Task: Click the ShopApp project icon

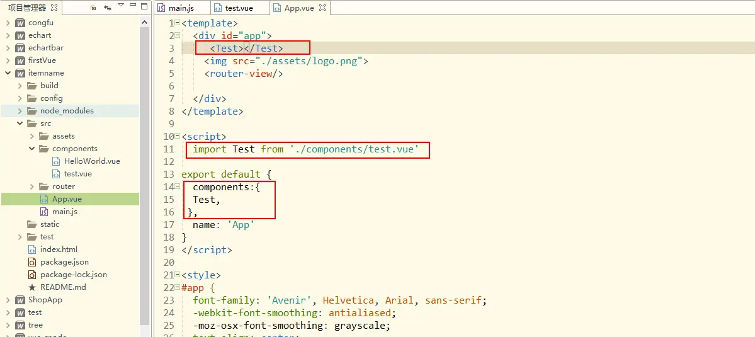Action: coord(20,299)
